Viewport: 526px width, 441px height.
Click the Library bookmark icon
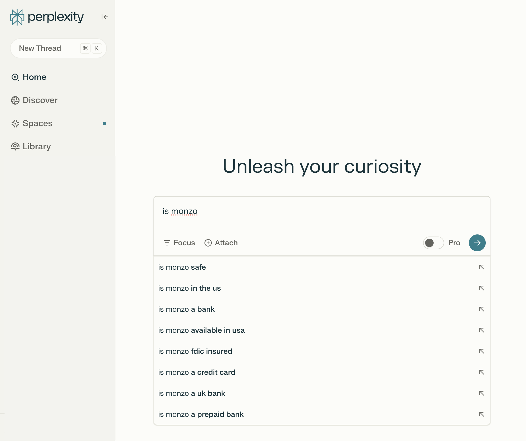point(15,146)
